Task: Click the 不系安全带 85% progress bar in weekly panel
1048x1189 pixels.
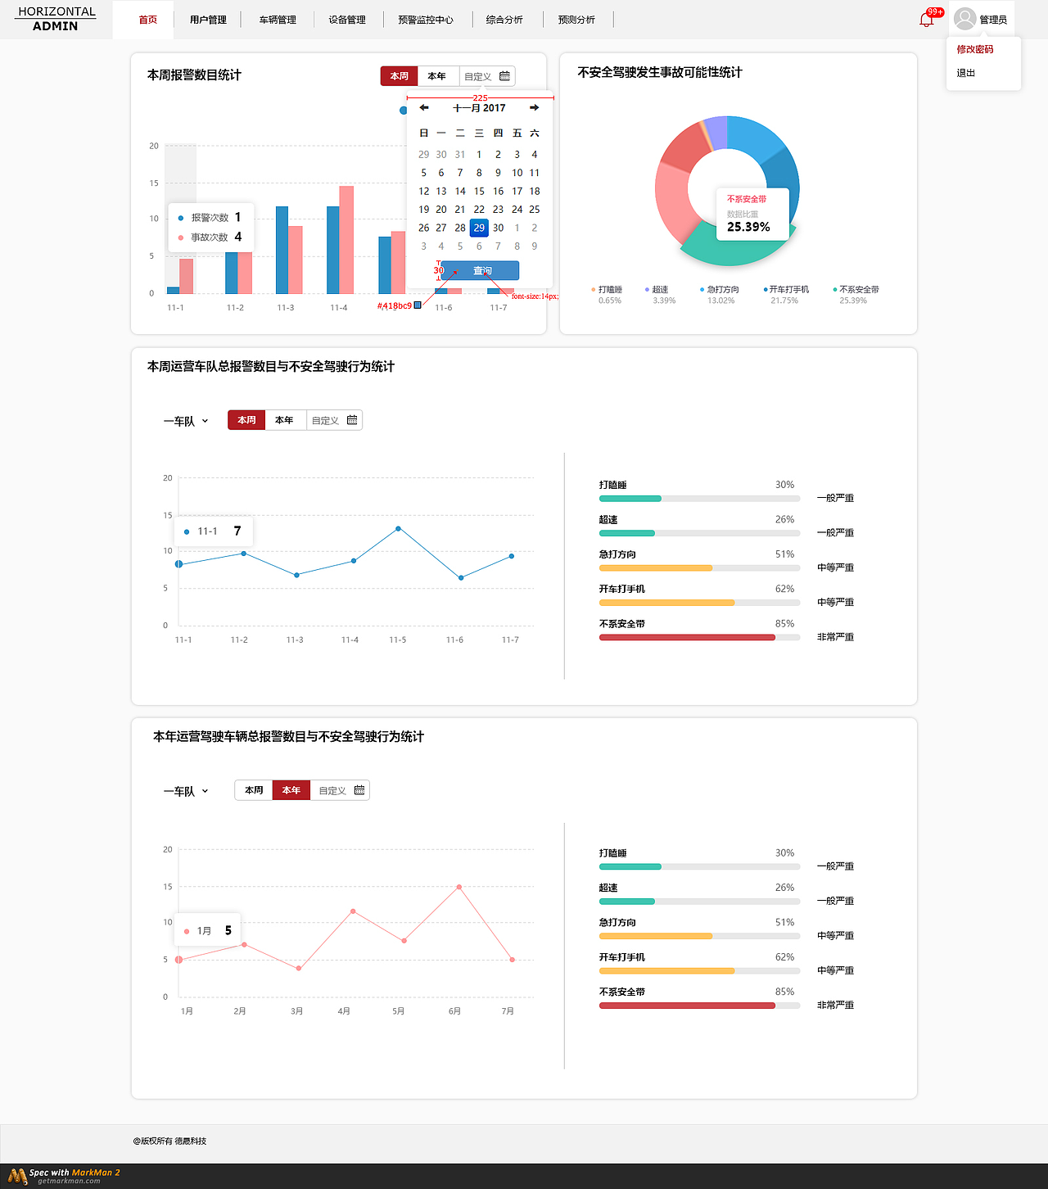Action: (699, 637)
